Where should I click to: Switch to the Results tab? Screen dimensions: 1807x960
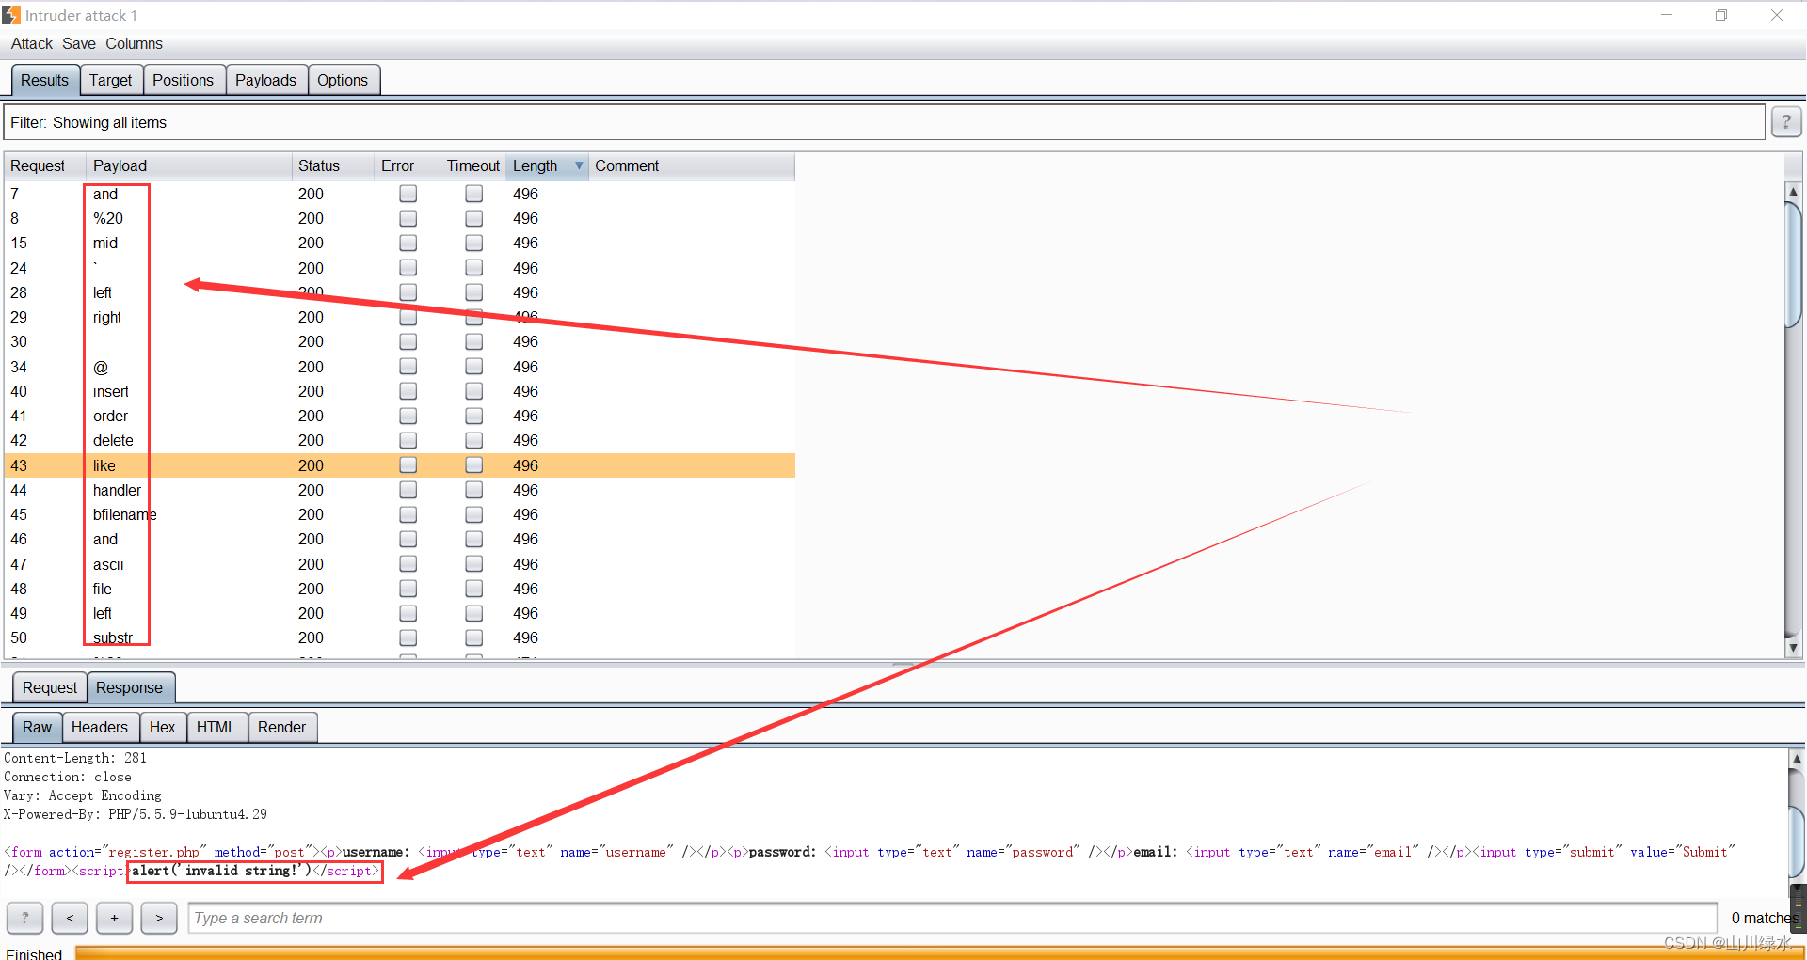coord(44,80)
